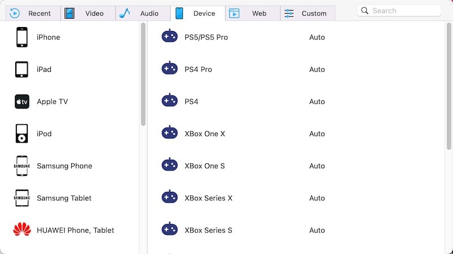
Task: Click Auto in the XBox Series X row
Action: (317, 198)
